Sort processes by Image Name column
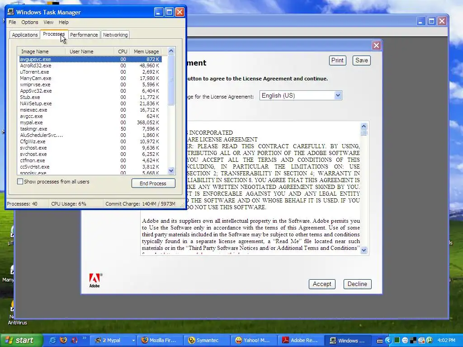The image size is (463, 347). click(41, 52)
